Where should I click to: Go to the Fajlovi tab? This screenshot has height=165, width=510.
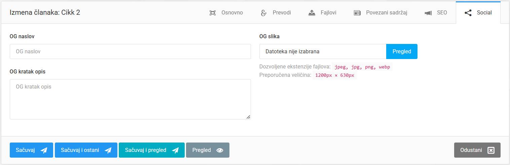(328, 13)
